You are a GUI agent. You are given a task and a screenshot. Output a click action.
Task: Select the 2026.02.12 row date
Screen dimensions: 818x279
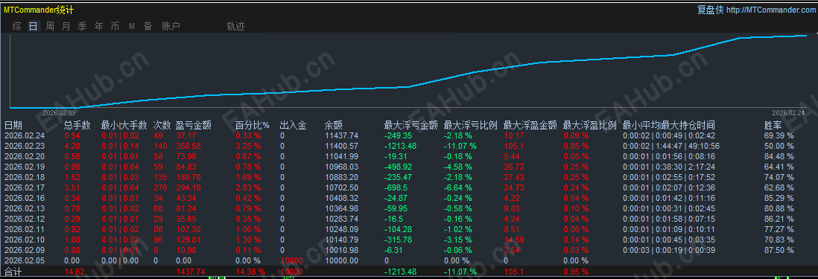[x=25, y=219]
